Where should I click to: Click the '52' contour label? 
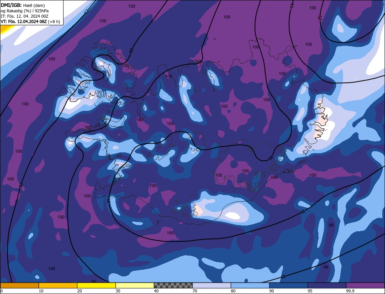[x=320, y=18]
